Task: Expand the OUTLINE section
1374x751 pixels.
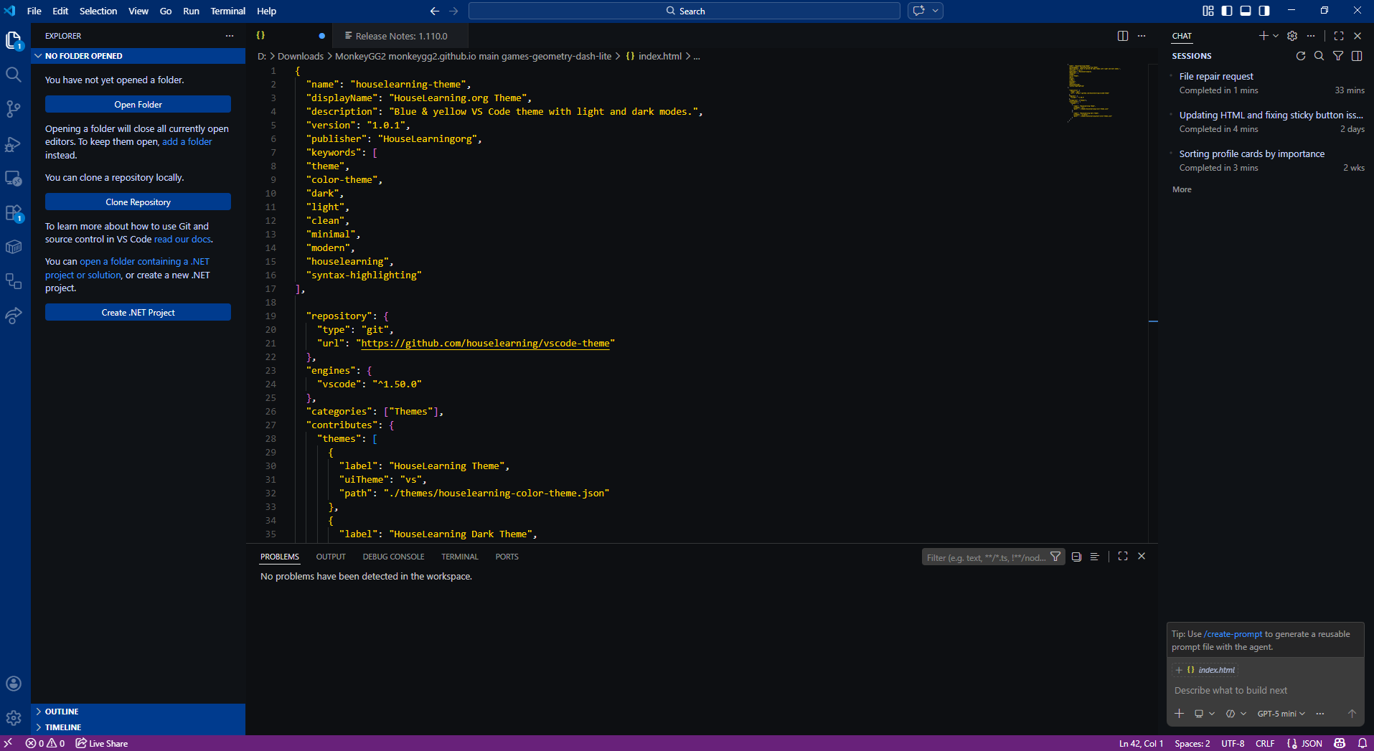Action: point(138,712)
